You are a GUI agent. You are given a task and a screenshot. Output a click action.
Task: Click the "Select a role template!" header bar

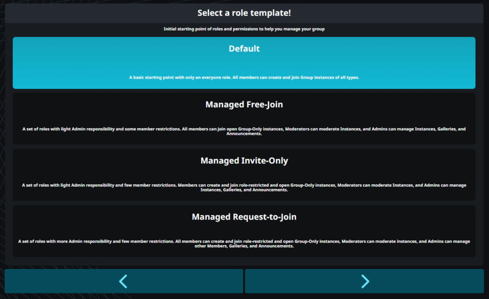(244, 13)
